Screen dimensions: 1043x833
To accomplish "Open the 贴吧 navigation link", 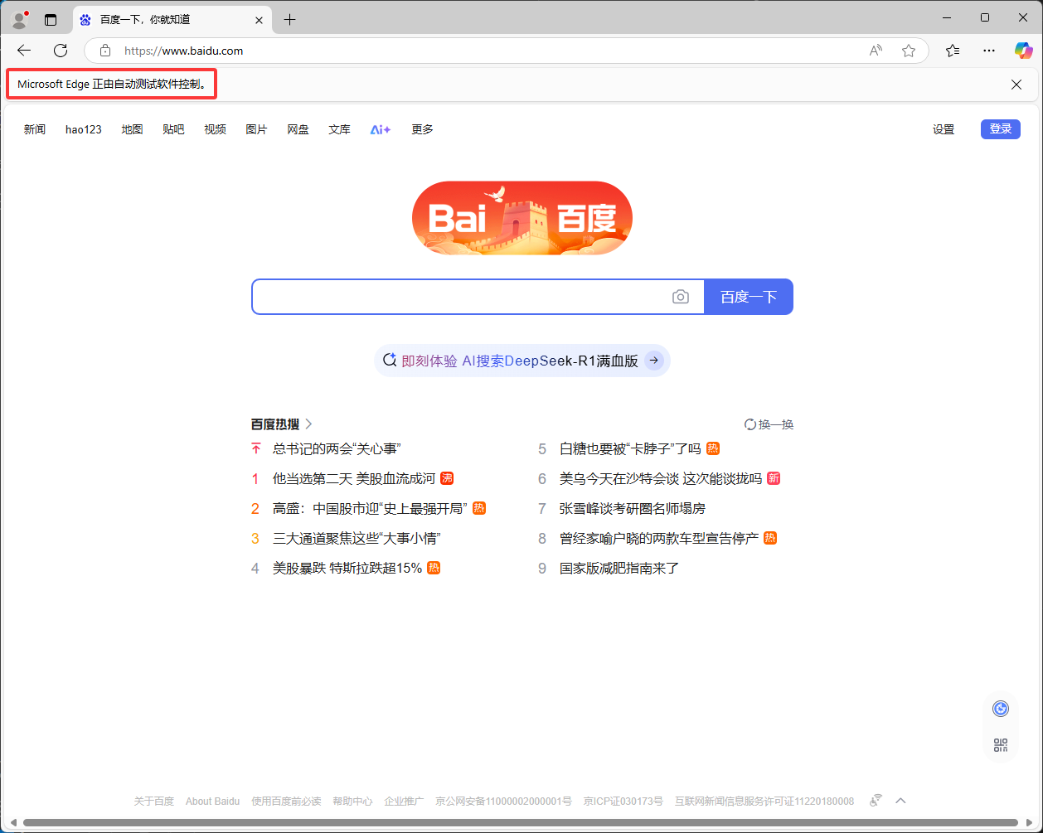I will (x=174, y=129).
